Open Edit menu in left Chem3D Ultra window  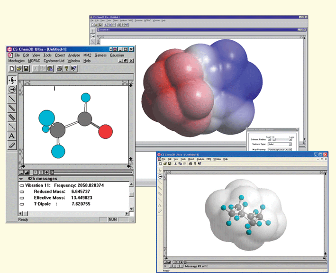[26, 55]
